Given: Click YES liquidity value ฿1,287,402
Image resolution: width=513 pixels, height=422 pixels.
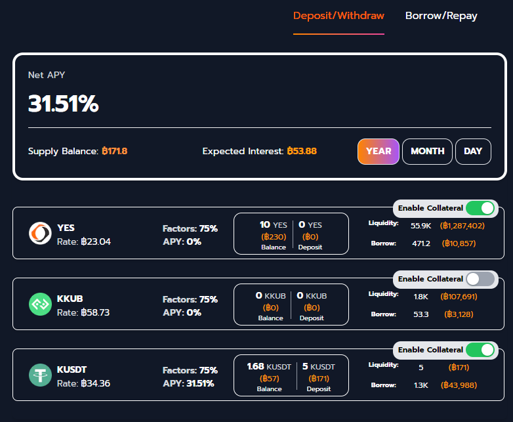Looking at the screenshot, I should 462,226.
